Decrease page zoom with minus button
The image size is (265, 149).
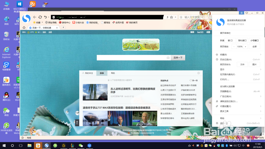pos(234,47)
